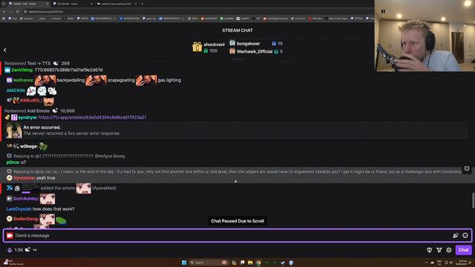Click the Bits diamond icon
The width and height of the screenshot is (475, 267).
[10, 250]
